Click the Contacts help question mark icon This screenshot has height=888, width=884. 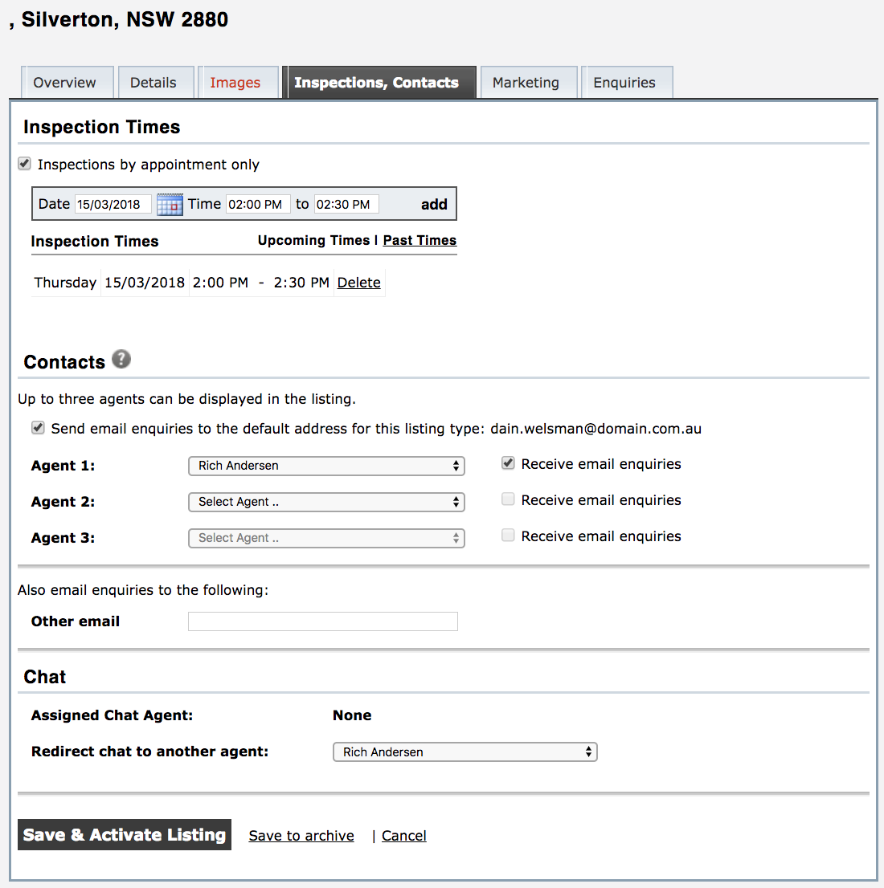point(121,359)
